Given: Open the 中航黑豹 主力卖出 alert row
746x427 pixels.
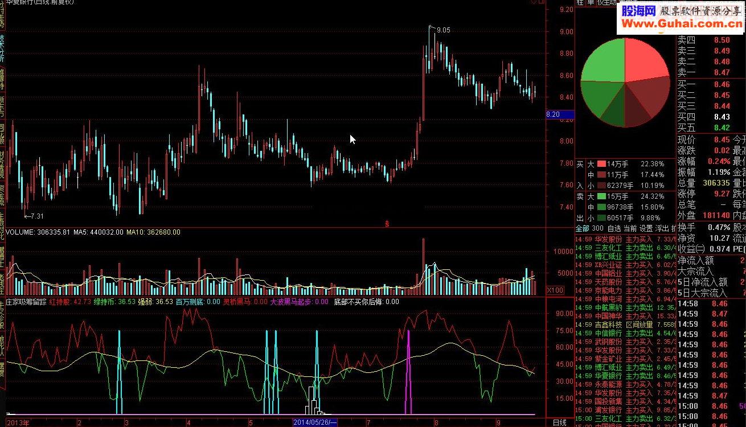Looking at the screenshot, I should click(625, 307).
